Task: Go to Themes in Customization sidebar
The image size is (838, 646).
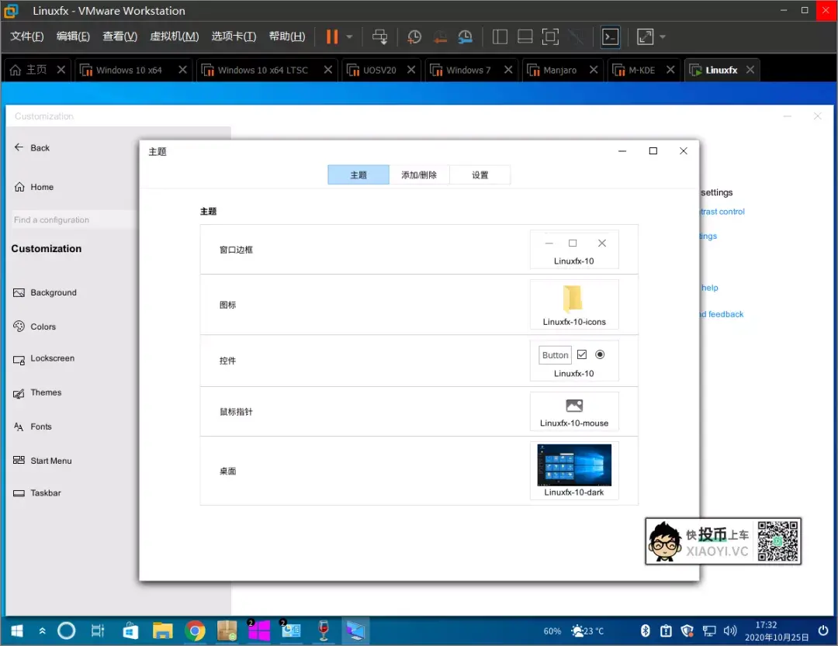Action: tap(46, 392)
